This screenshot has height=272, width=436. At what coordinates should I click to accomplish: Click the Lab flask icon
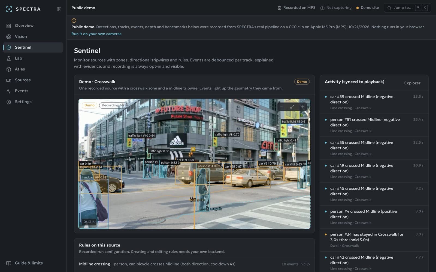click(x=9, y=58)
